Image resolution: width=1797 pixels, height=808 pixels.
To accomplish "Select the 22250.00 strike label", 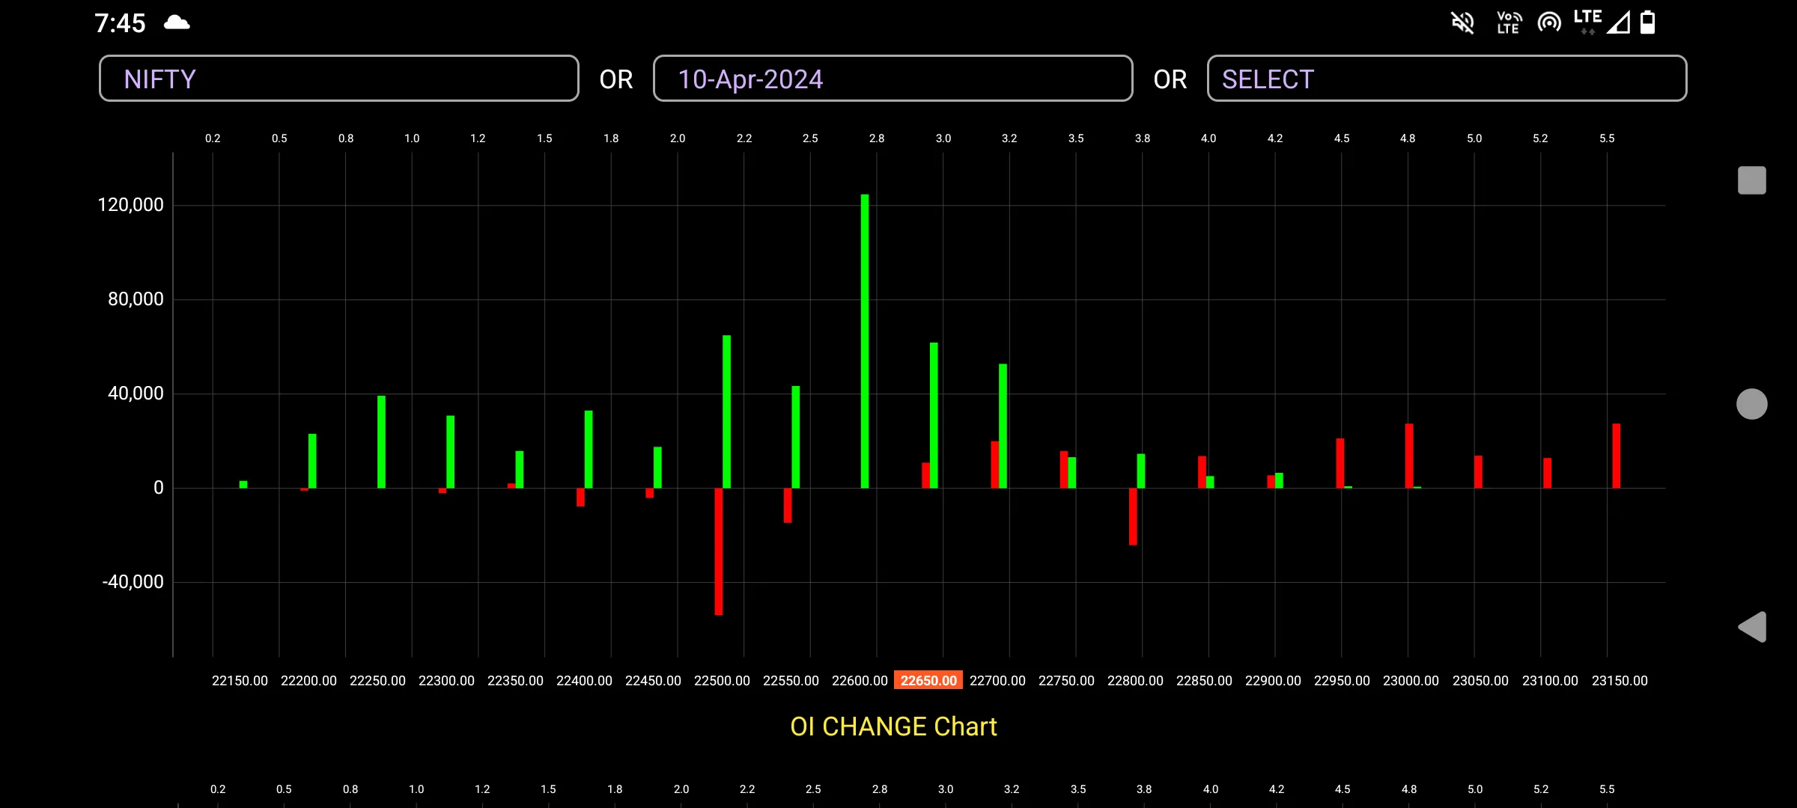I will (x=377, y=681).
